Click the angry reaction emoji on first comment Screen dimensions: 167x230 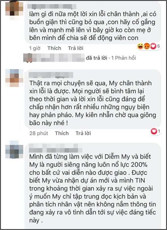147,47
